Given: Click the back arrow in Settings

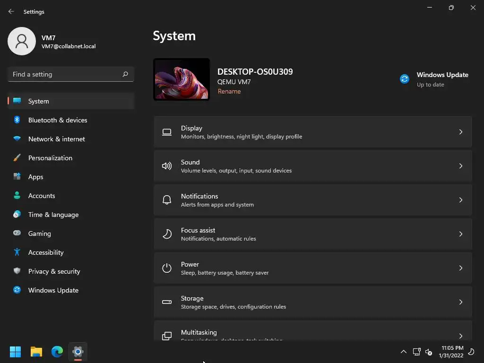Looking at the screenshot, I should click(11, 11).
